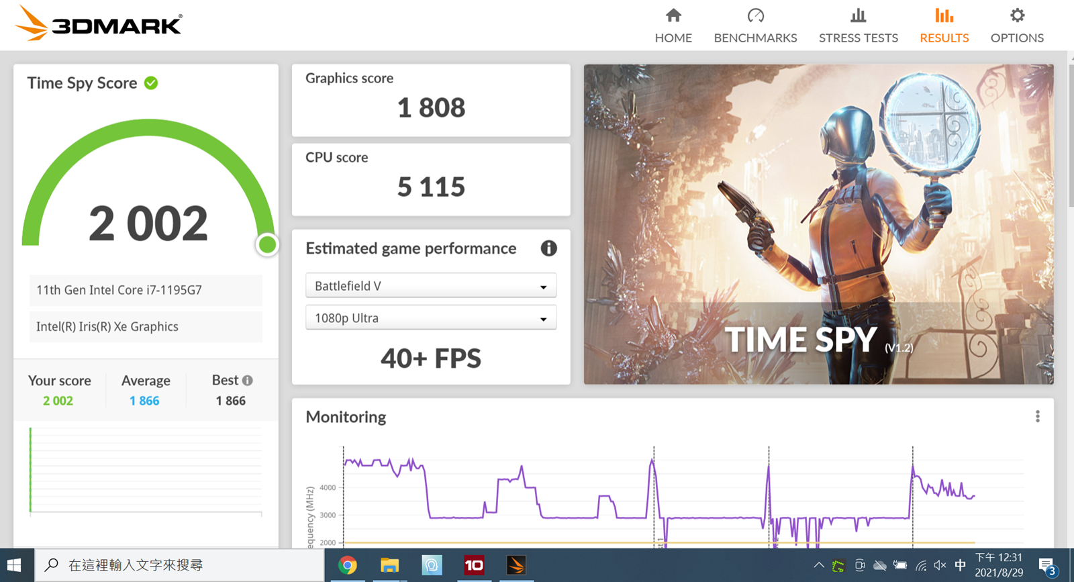The width and height of the screenshot is (1074, 582).
Task: Click info icon beside Estimated game performance
Action: click(548, 248)
